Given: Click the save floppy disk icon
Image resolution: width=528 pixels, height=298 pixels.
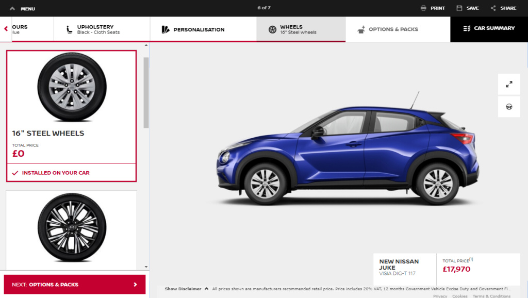Looking at the screenshot, I should tap(459, 8).
